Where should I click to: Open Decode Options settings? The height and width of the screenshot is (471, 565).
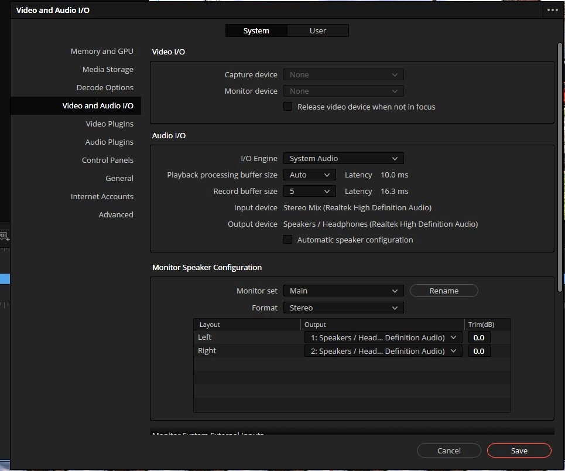point(105,88)
